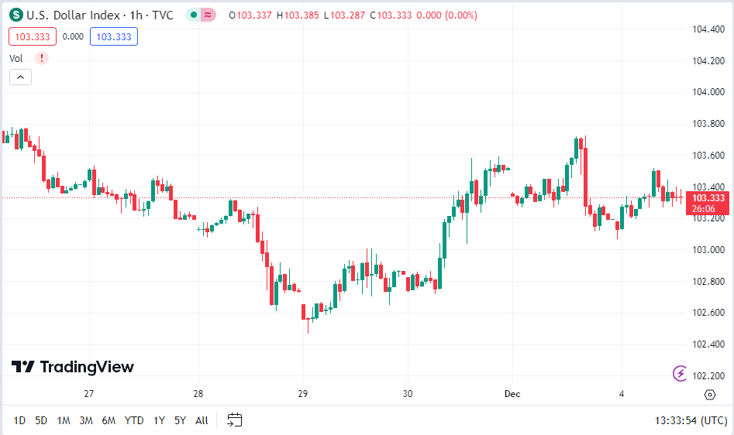
Task: Click the green market status dot
Action: [193, 15]
